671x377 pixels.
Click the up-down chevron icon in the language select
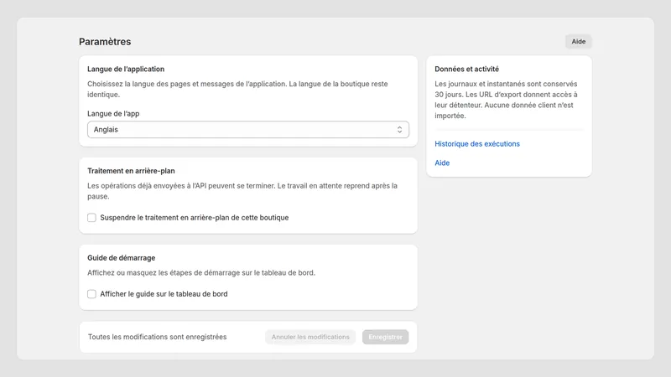coord(399,130)
